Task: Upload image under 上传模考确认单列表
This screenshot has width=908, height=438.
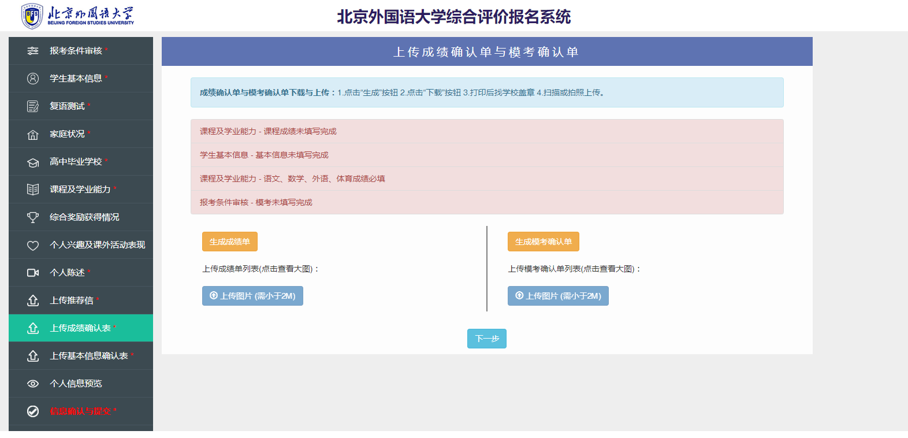Action: pos(558,296)
